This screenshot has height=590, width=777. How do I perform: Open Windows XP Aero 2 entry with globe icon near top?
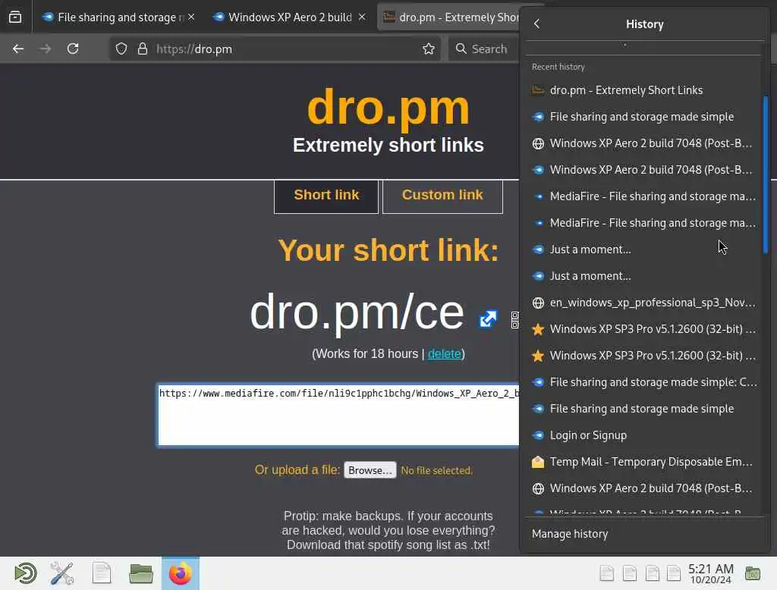point(643,143)
